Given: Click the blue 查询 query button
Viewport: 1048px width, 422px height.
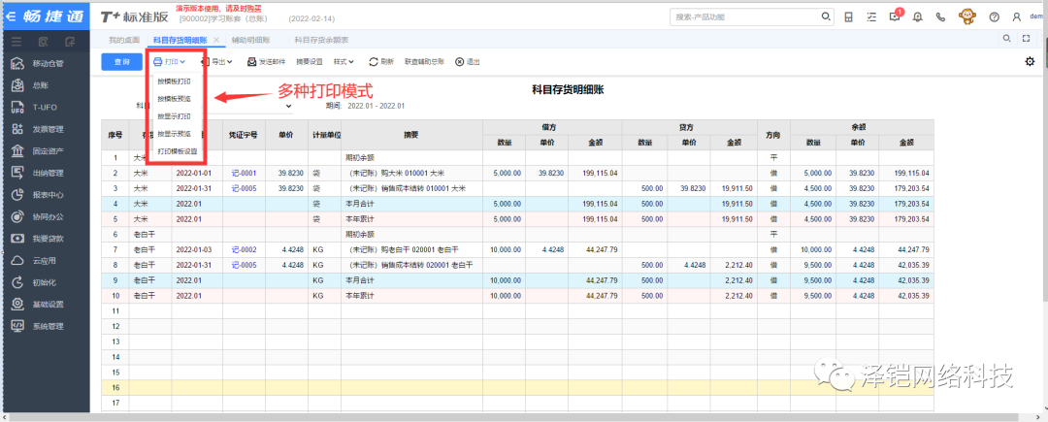Looking at the screenshot, I should (x=121, y=61).
